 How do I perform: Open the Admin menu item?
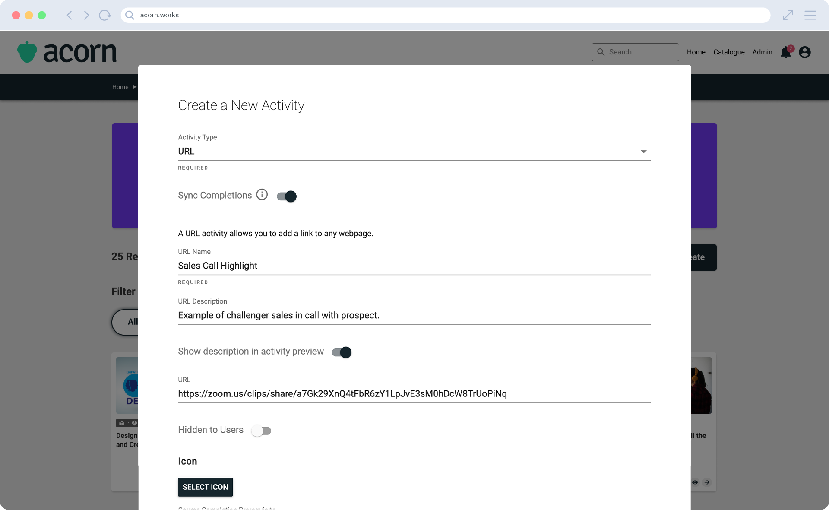pos(762,52)
